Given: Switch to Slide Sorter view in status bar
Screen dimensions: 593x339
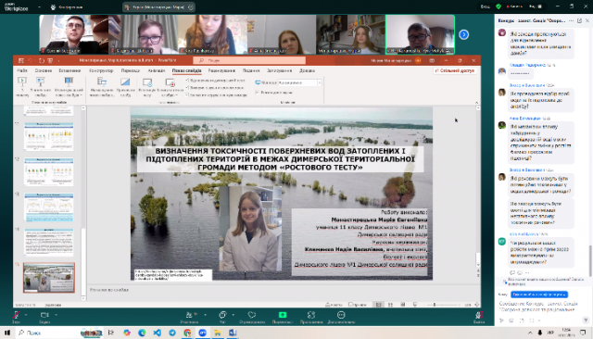Looking at the screenshot, I should coord(390,304).
